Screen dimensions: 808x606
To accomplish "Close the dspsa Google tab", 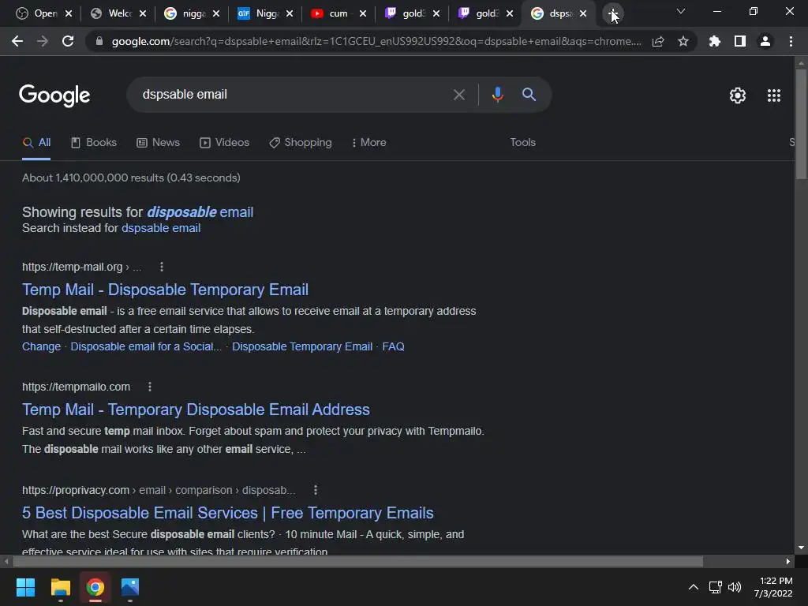I will click(x=583, y=14).
